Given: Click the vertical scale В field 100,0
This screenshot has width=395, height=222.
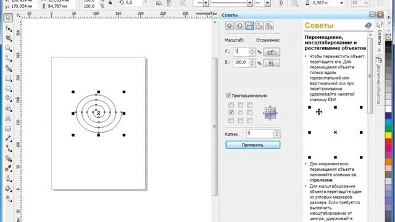Looking at the screenshot, I should click(x=241, y=63).
